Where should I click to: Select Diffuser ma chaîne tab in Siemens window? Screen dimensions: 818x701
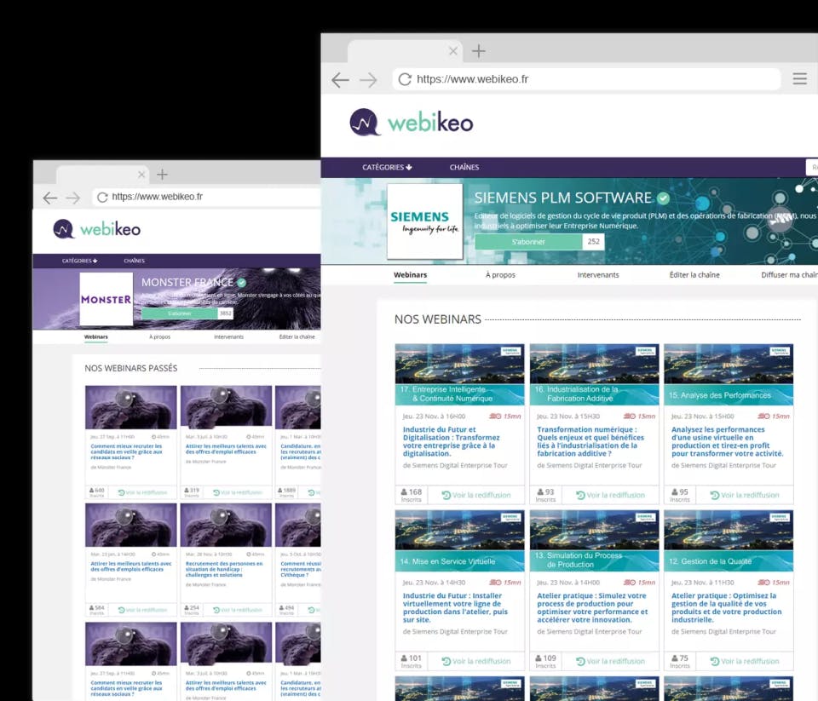pos(789,275)
